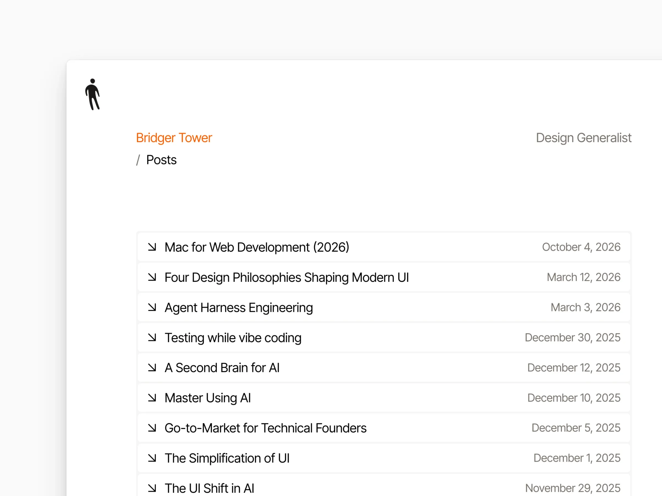Click arrow icon beside The Simplification of UI
The image size is (662, 496).
152,458
